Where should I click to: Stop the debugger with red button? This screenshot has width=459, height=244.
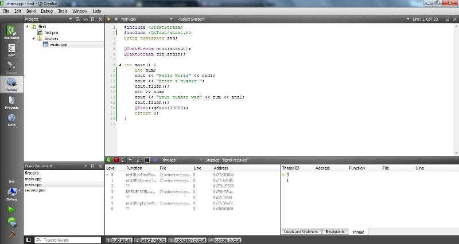(x=116, y=160)
